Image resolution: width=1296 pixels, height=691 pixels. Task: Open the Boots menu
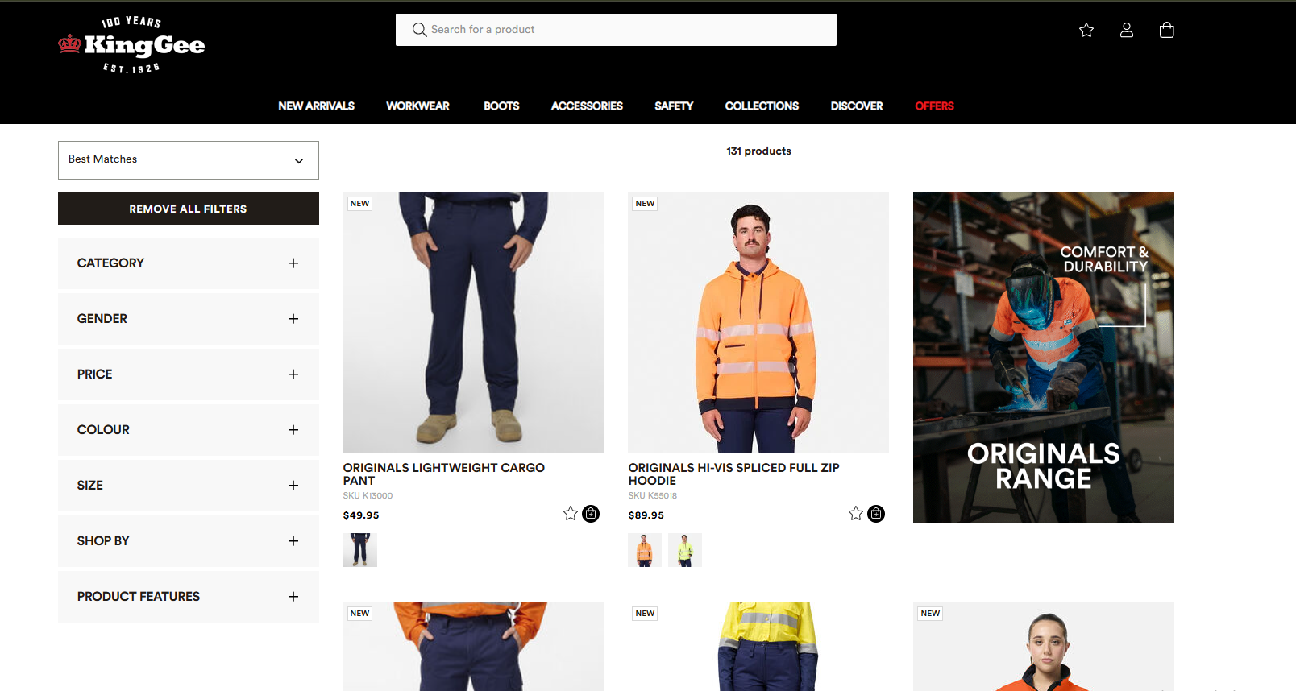(501, 106)
